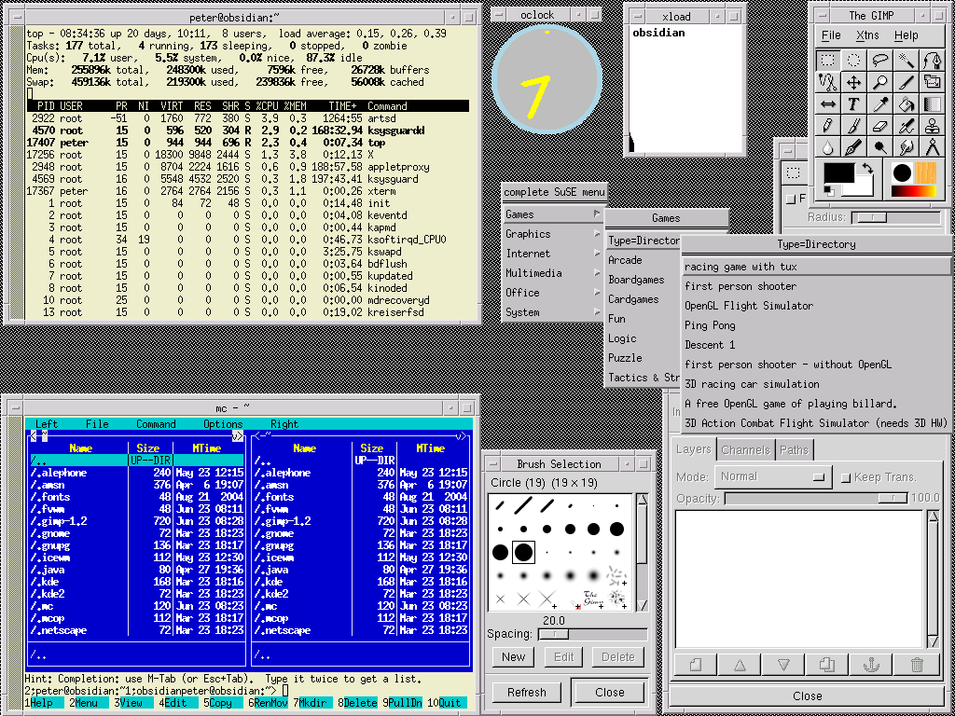
Task: Select the Crop knife tool
Action: point(907,82)
